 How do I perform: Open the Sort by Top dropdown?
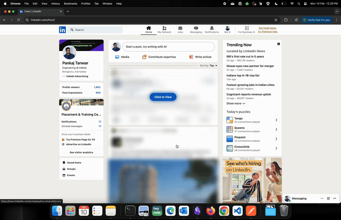click(208, 66)
